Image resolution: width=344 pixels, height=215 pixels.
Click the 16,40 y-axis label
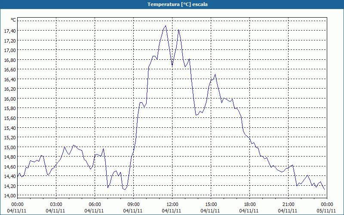10,80
